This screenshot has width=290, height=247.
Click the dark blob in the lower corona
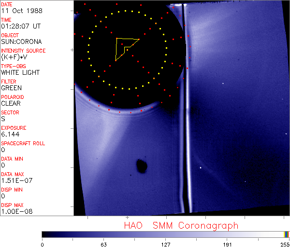[142, 165]
